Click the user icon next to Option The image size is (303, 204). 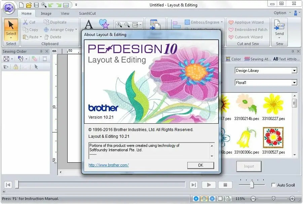296,13
